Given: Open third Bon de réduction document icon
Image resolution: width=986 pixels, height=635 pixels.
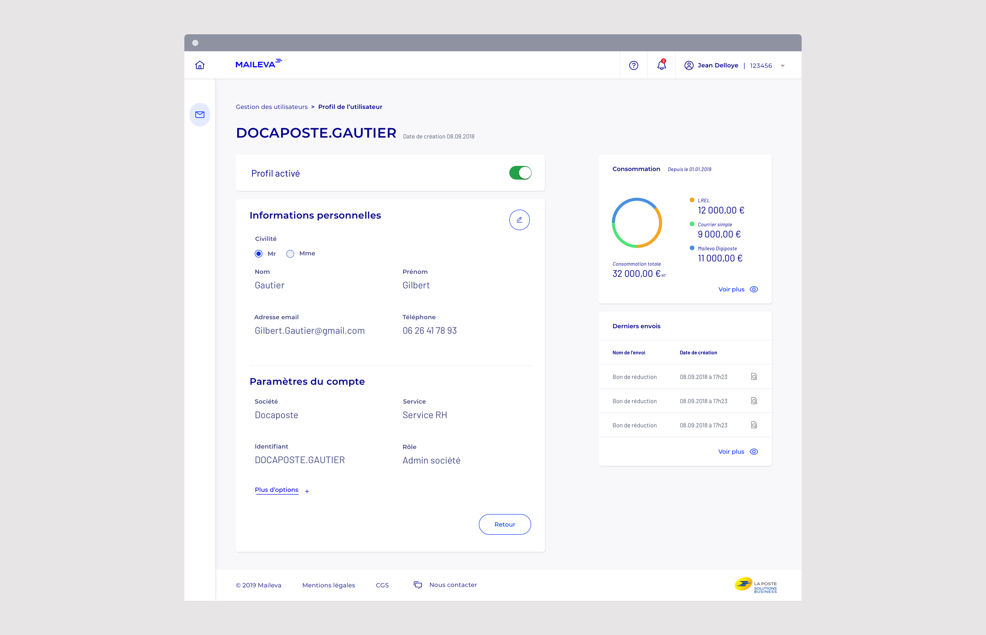Looking at the screenshot, I should (754, 425).
